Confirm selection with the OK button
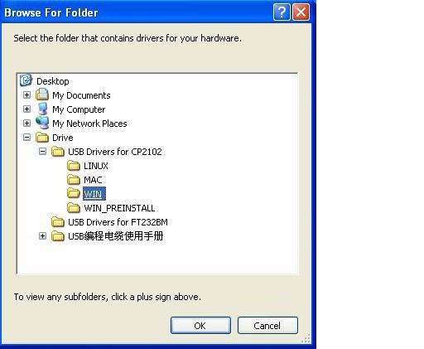The height and width of the screenshot is (349, 424). click(200, 326)
